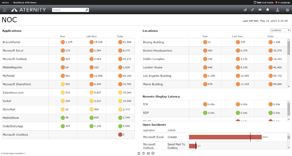Click OrderEntryApp Last Hour green circle
The width and height of the screenshot is (292, 156).
tap(91, 126)
